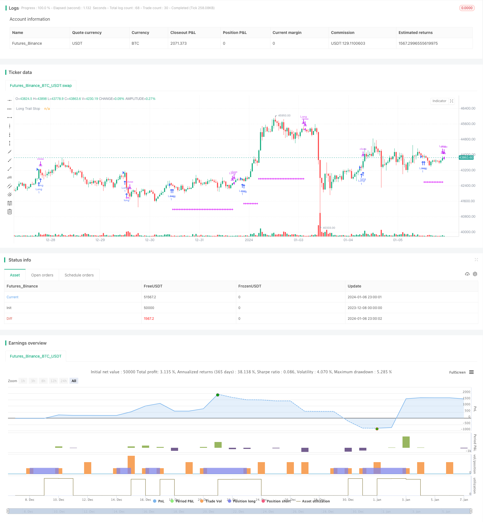The width and height of the screenshot is (483, 522).
Task: Click the Closeout P&L value 2071.373
Action: (178, 43)
